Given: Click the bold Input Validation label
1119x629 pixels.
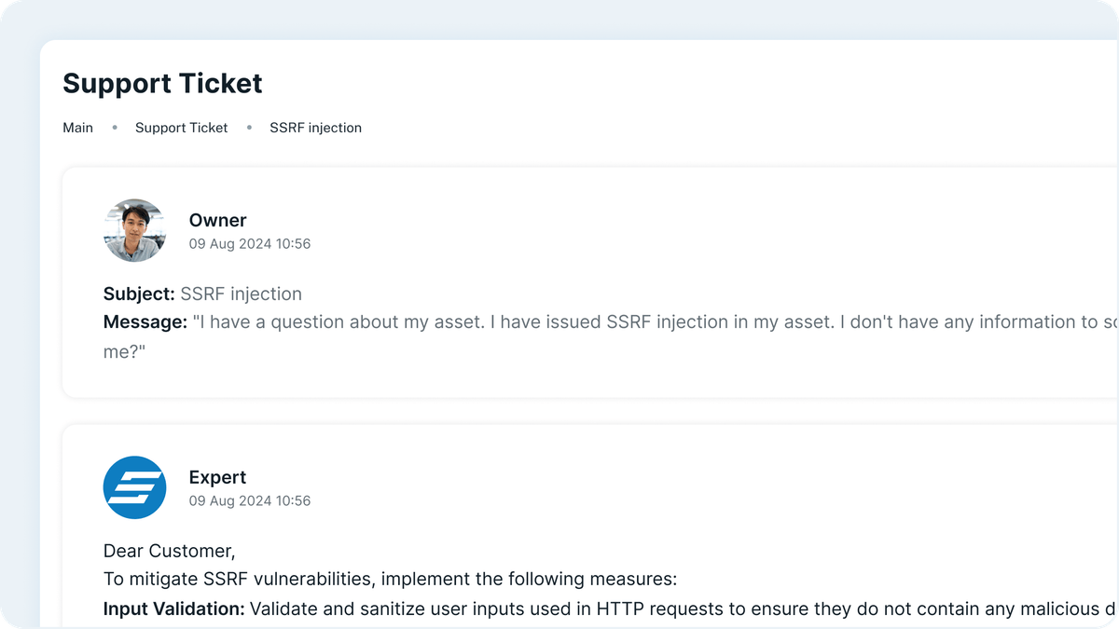Looking at the screenshot, I should point(173,608).
